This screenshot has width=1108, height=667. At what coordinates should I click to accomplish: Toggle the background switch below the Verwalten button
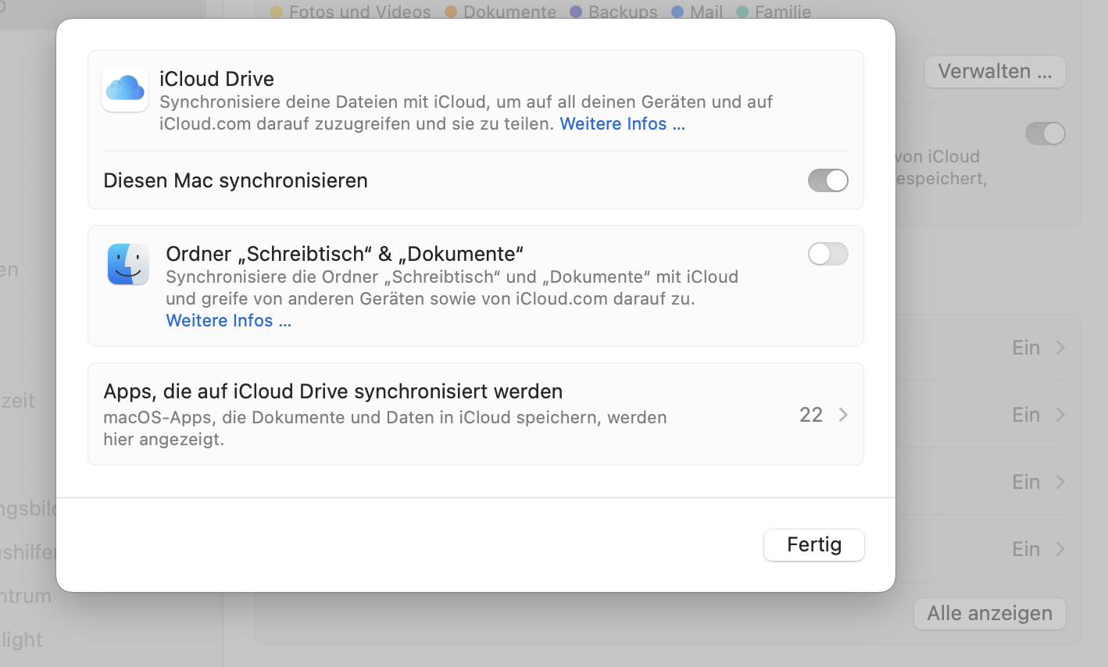click(x=1045, y=134)
